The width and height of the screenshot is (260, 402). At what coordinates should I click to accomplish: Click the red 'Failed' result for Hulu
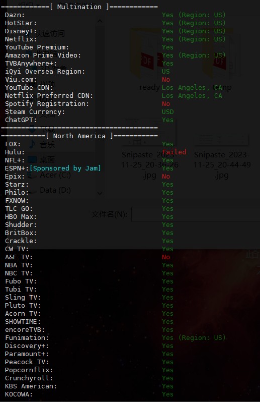174,152
